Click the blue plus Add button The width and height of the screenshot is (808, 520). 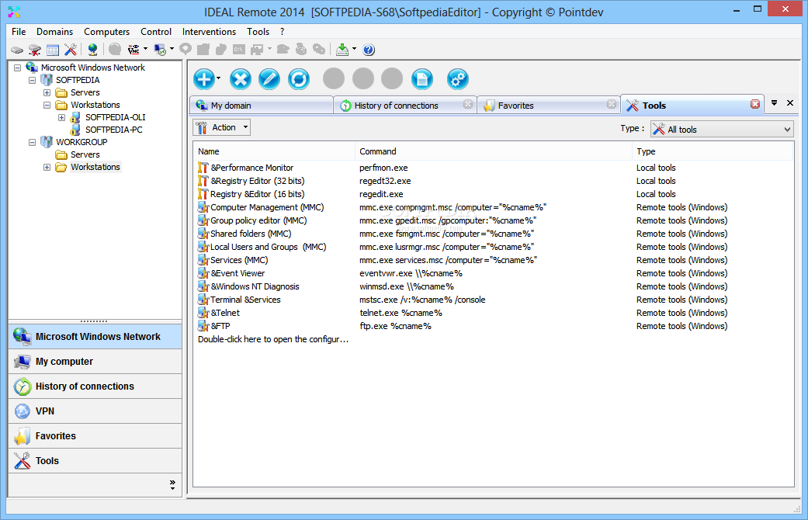point(204,79)
